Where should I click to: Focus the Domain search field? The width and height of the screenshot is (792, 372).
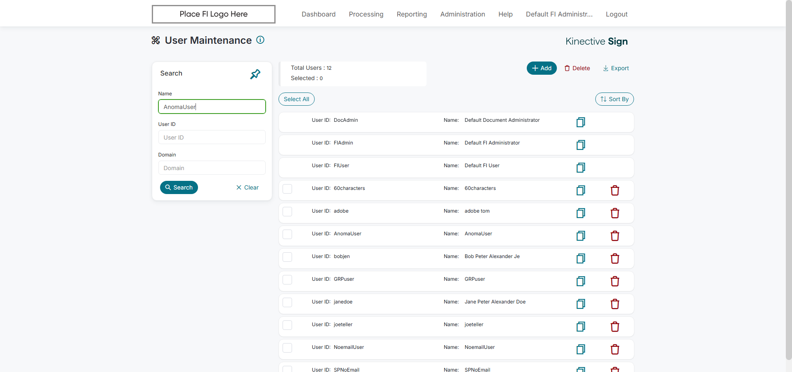(x=212, y=168)
